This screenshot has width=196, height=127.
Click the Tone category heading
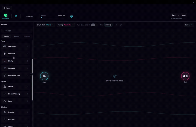pos(3,41)
